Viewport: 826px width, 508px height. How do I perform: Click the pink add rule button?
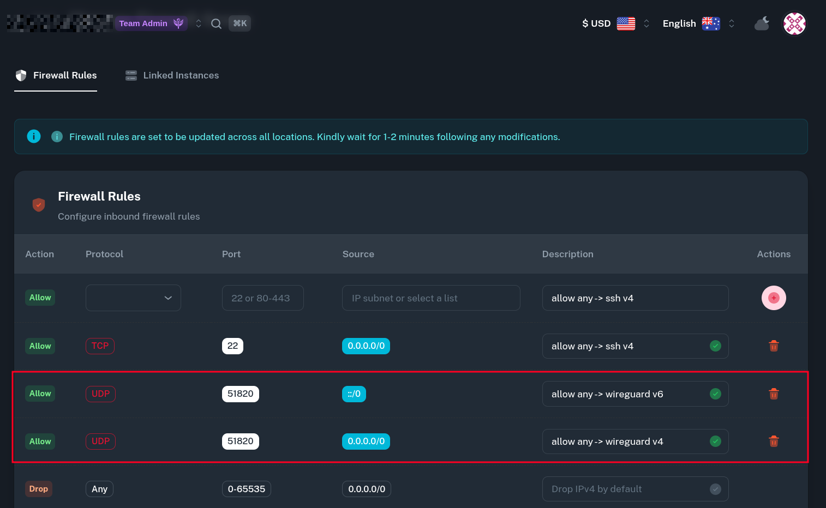774,298
